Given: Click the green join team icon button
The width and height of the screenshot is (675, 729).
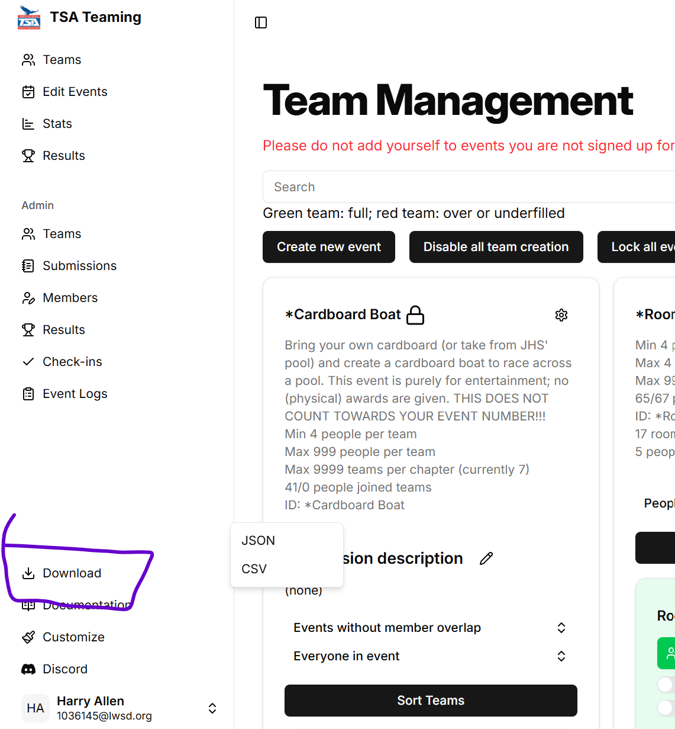Looking at the screenshot, I should (x=668, y=653).
